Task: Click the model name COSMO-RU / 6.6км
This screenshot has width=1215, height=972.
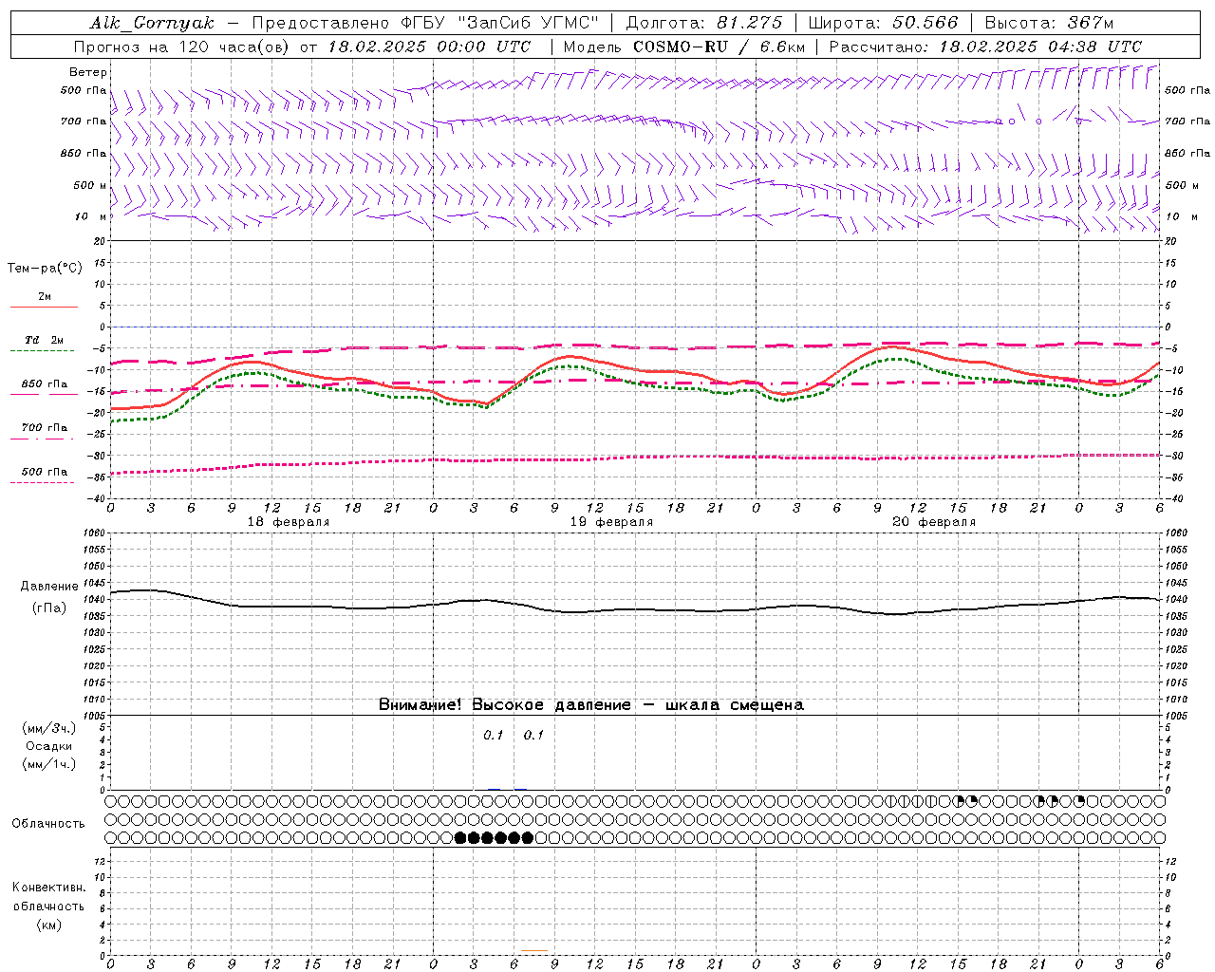Action: point(720,47)
